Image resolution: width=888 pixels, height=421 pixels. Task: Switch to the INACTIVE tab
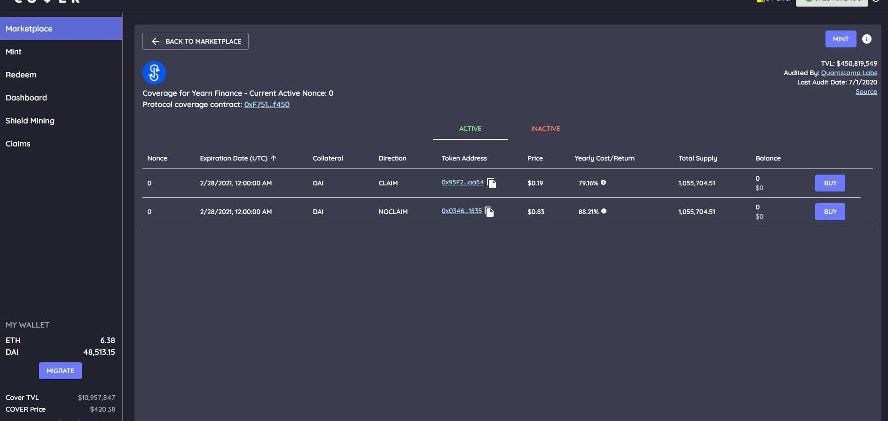coord(545,129)
